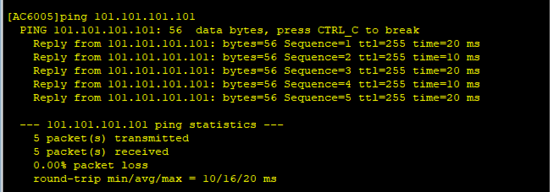551x192 pixels.
Task: Click the Sequence=2 reply line
Action: (257, 57)
